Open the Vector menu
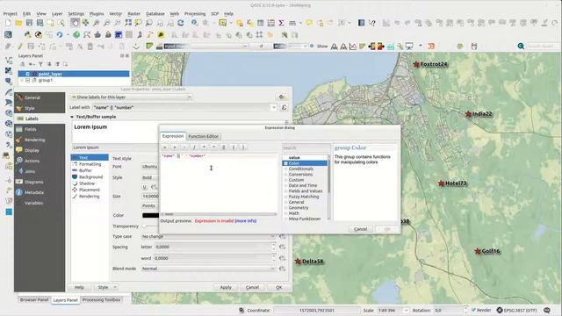 pos(115,14)
